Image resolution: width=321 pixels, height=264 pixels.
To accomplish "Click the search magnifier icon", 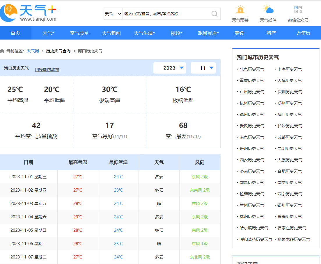I will tap(214, 14).
